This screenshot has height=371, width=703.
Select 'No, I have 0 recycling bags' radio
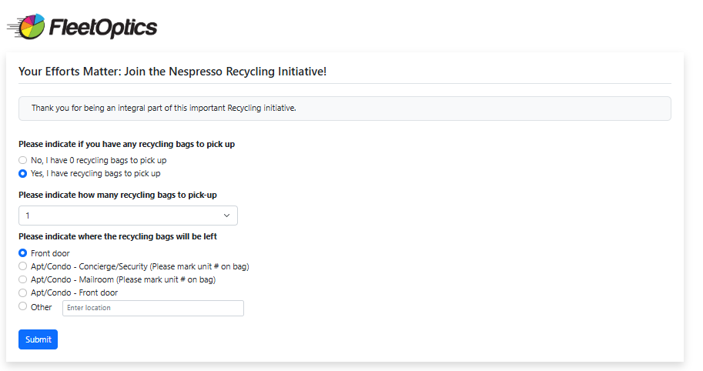pos(23,160)
